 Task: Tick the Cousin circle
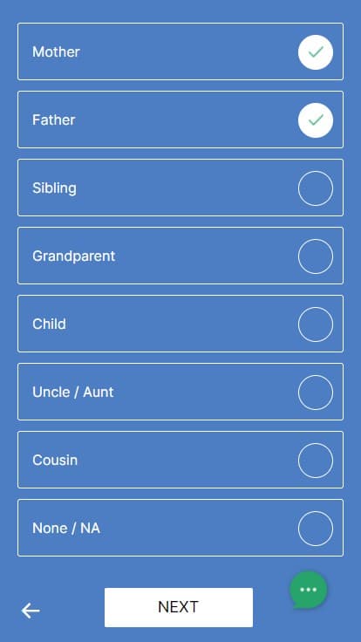click(315, 461)
